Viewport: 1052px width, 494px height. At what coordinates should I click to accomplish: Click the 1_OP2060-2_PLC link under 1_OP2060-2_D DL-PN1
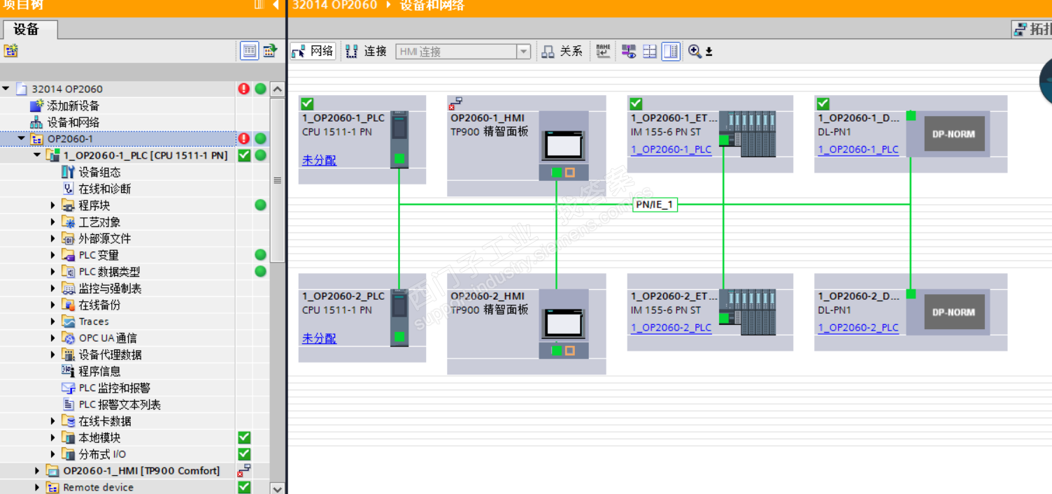click(858, 327)
